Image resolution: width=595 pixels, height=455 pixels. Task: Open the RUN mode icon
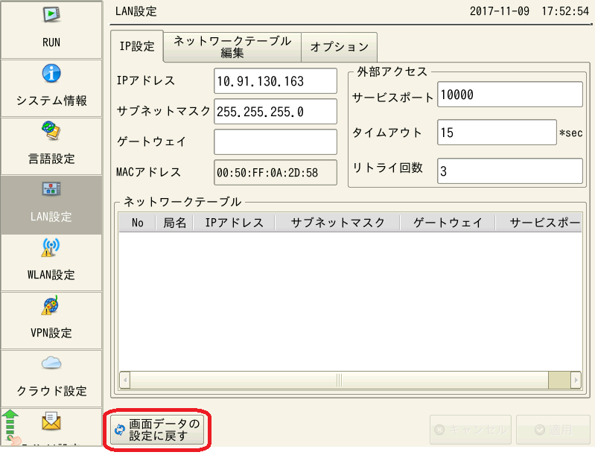click(x=51, y=16)
